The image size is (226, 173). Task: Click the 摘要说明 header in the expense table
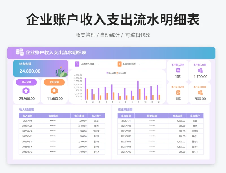[x=152, y=116]
